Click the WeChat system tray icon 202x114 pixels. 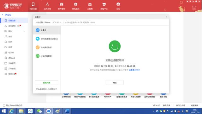(x=161, y=111)
